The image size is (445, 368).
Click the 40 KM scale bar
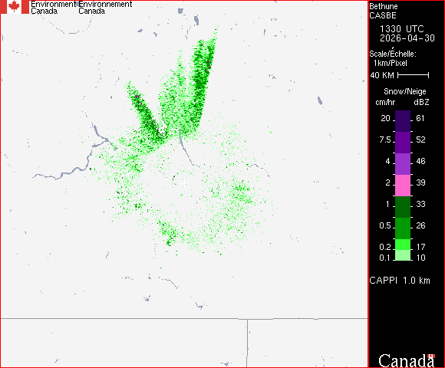coord(414,75)
